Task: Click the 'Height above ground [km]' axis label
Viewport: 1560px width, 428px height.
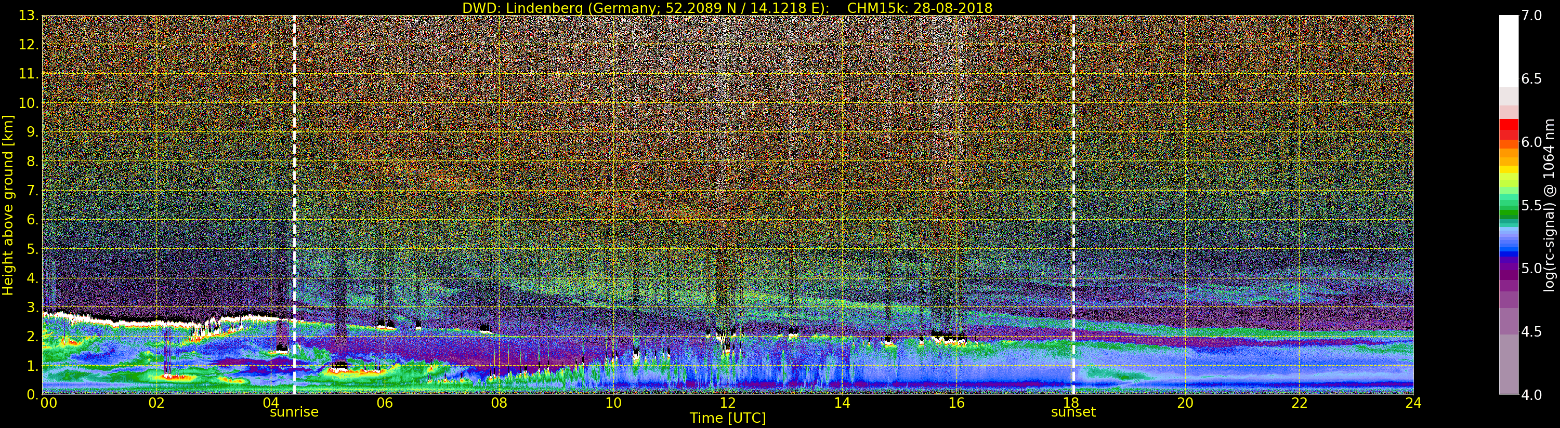Action: tap(8, 205)
